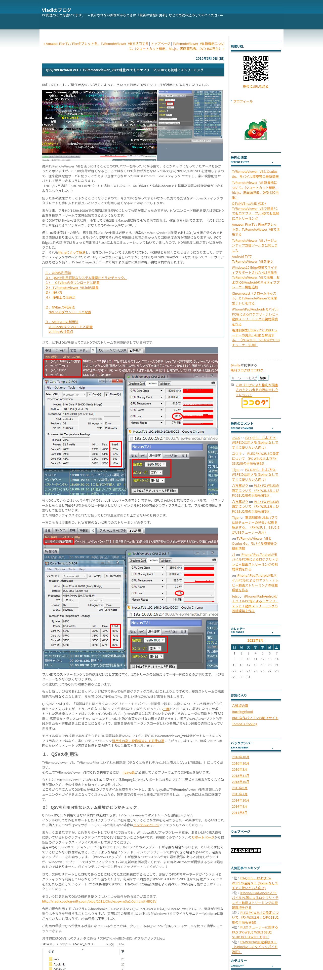Click the keyword search input field
323x970 pixels.
click(x=244, y=378)
